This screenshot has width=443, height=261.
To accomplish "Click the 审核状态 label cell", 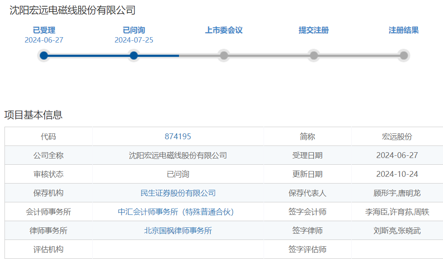I will click(x=48, y=174).
